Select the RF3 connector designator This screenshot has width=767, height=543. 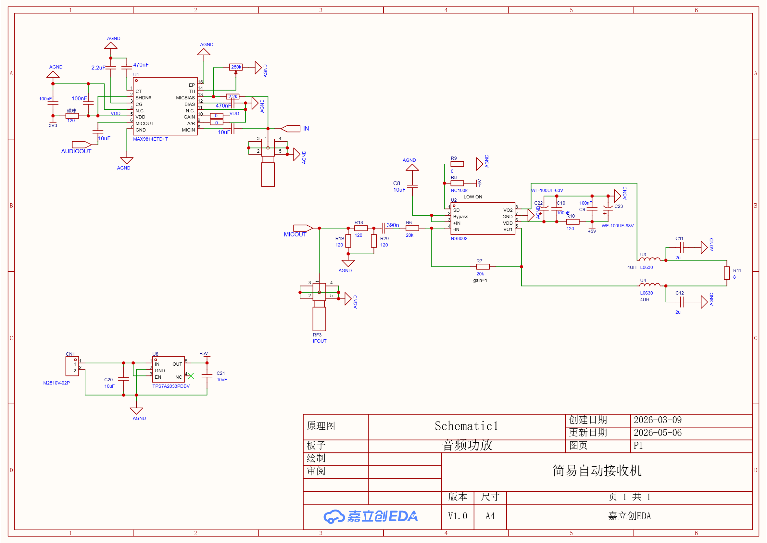tap(317, 335)
